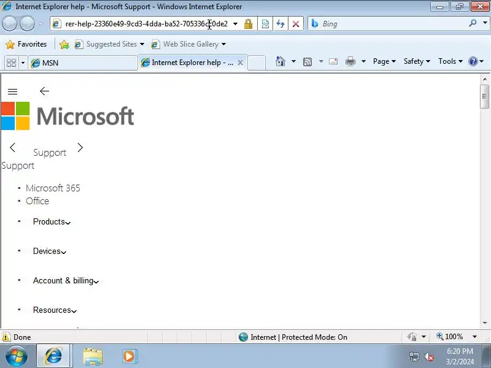This screenshot has width=491, height=368.
Task: Open Windows Media Player from taskbar
Action: [x=130, y=356]
